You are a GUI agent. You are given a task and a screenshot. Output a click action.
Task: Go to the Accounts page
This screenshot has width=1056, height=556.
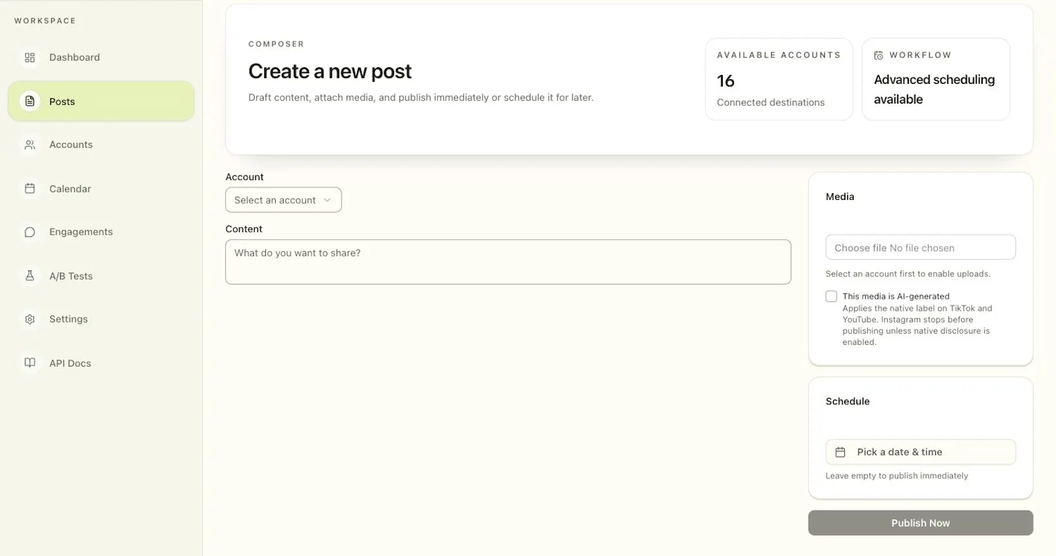(x=101, y=144)
